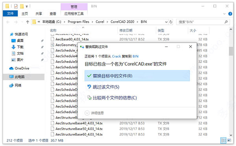
Task: Select file AecStructureBase40_4.03_14.tx
Action: tap(79, 123)
